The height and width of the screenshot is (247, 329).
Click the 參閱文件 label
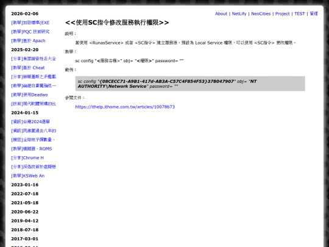(75, 98)
